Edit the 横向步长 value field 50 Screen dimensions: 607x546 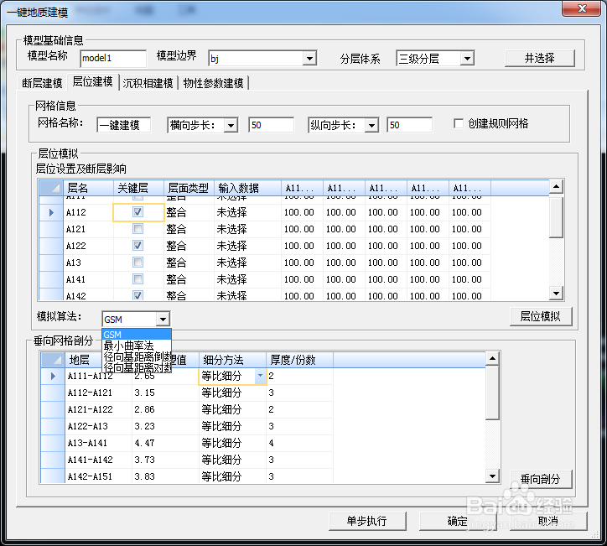271,125
